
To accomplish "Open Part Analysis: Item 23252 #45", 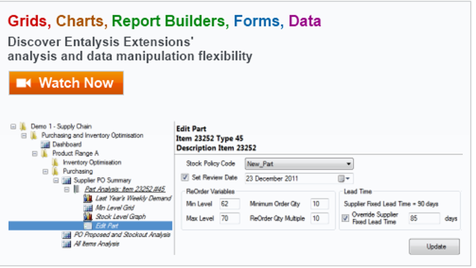I will (125, 190).
